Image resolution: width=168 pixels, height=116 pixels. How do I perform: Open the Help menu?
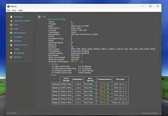click(x=20, y=10)
